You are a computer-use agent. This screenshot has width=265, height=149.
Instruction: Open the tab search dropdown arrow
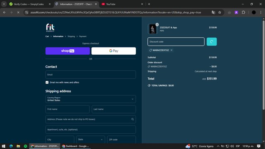point(4,4)
